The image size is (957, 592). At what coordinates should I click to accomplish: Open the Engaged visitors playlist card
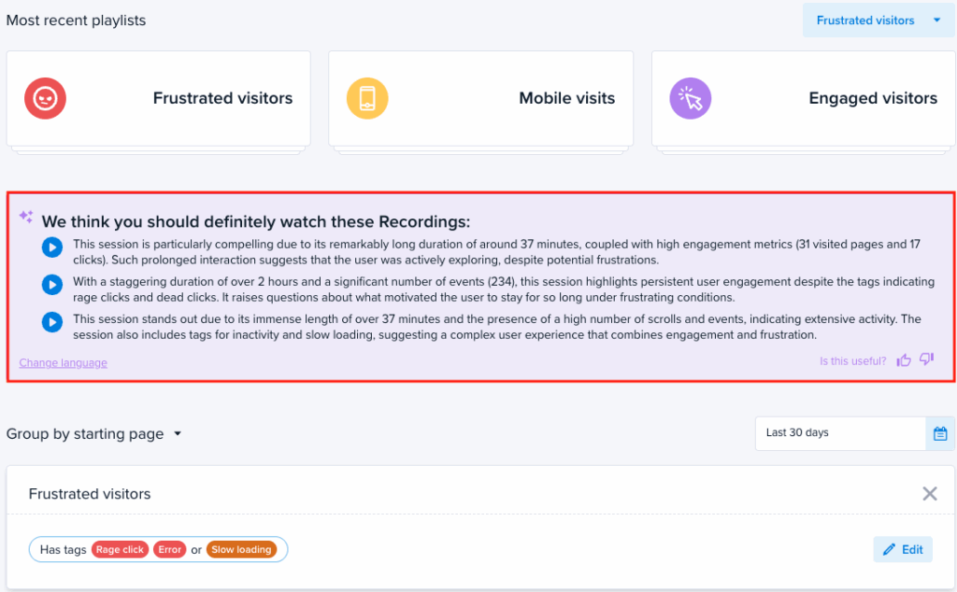pos(803,99)
